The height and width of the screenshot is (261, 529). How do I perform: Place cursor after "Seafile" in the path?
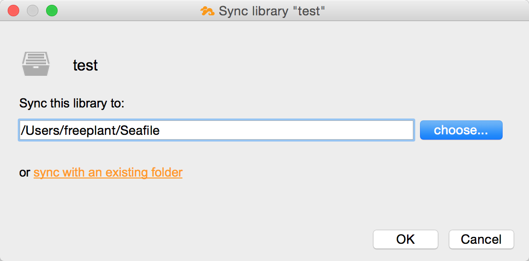(x=160, y=130)
